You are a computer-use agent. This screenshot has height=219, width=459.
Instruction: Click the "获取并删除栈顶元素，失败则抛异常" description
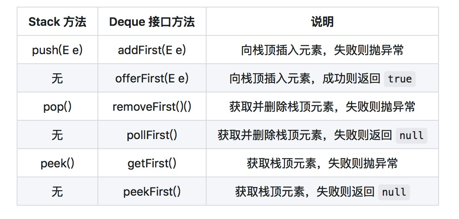322,107
